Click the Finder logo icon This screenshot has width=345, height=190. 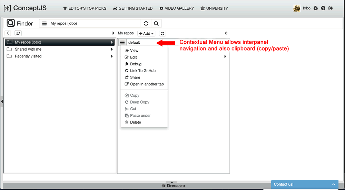11,23
